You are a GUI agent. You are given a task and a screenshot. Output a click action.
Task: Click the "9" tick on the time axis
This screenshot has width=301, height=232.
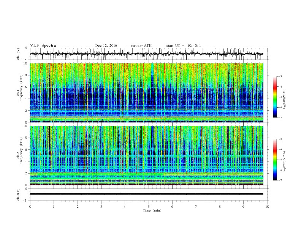click(243, 207)
